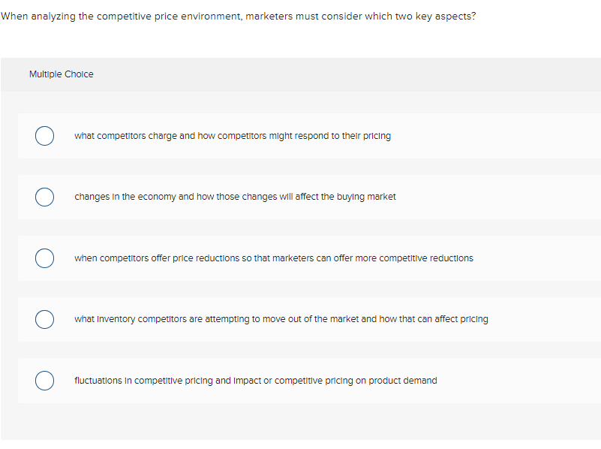This screenshot has width=601, height=449.
Task: Select the radio button for "changes in the economy" option
Action: (44, 197)
